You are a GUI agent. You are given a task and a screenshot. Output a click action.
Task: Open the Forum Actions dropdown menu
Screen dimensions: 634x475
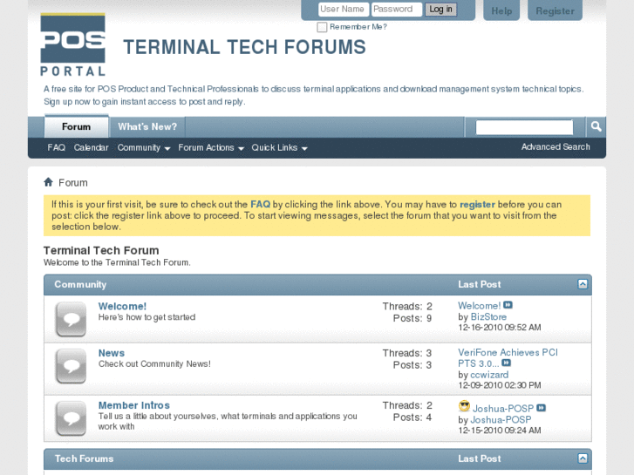(211, 147)
